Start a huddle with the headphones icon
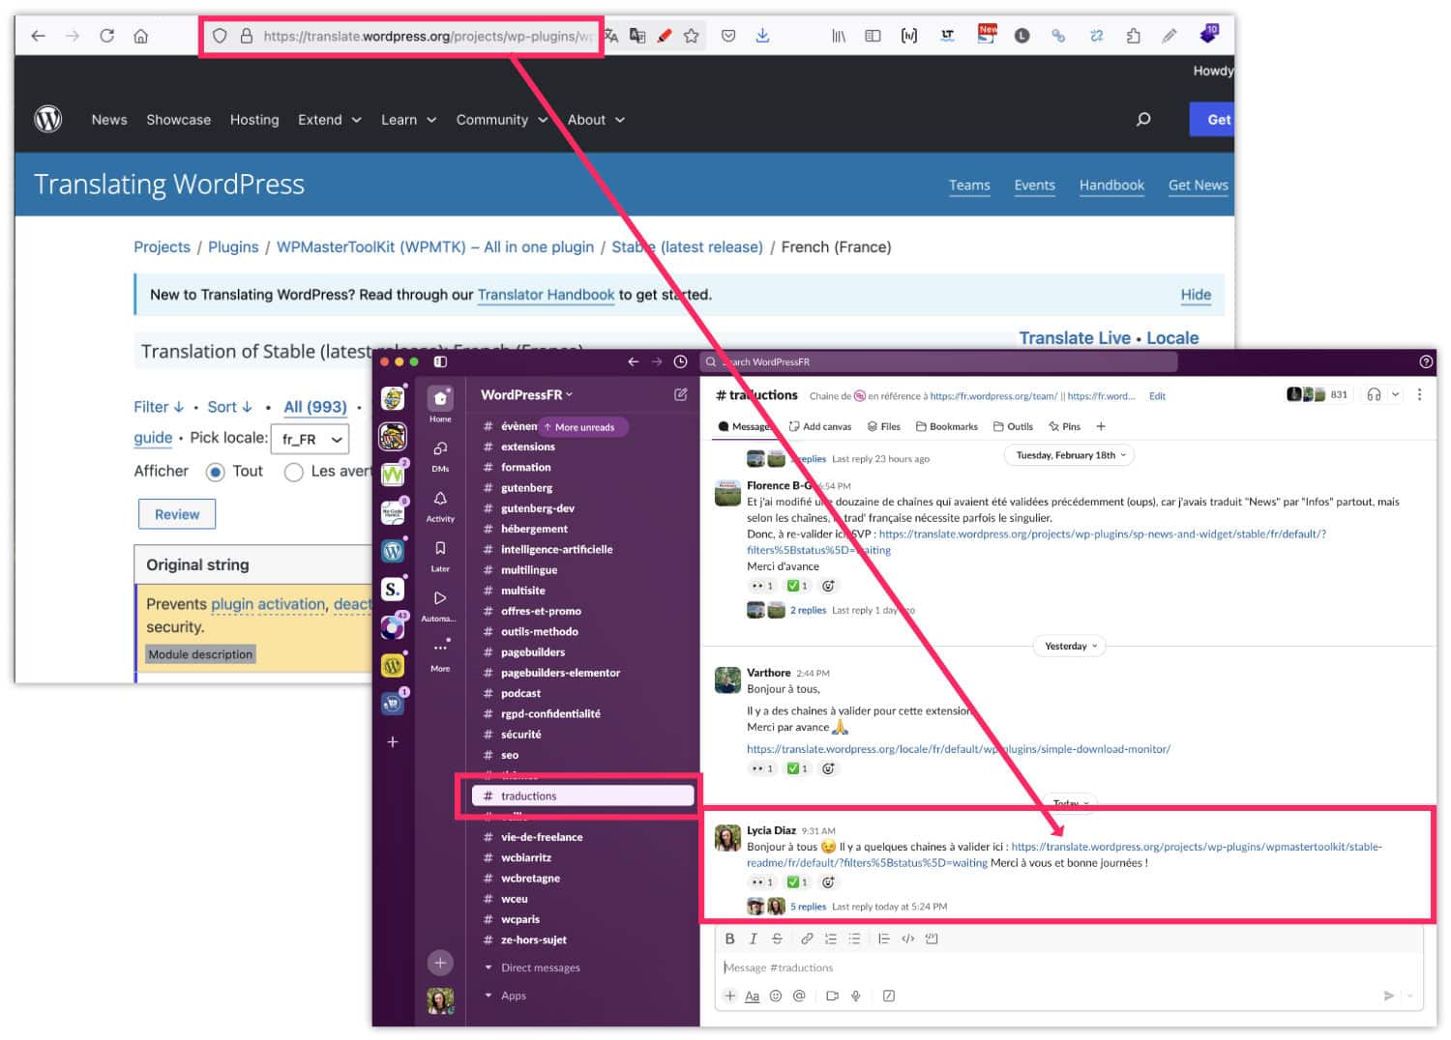The height and width of the screenshot is (1040, 1451). pyautogui.click(x=1374, y=394)
